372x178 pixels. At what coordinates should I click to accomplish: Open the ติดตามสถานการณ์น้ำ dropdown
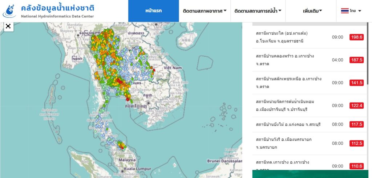coord(258,11)
